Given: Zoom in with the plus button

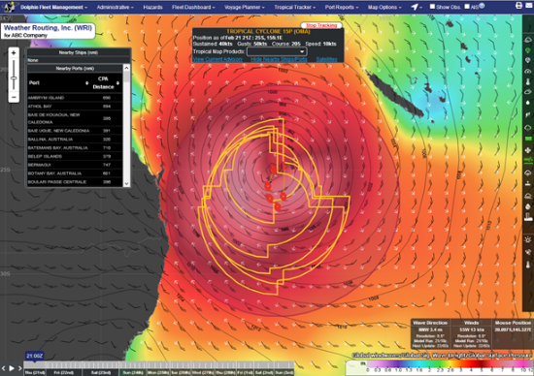Looking at the screenshot, I should (x=14, y=53).
